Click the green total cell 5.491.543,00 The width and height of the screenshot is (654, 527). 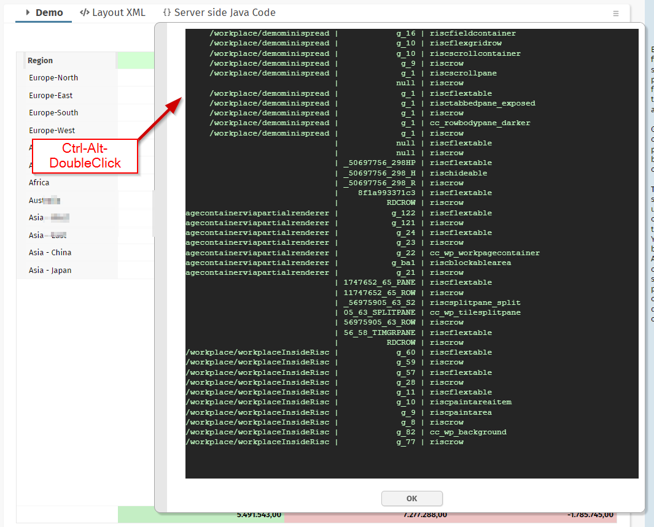coord(201,515)
